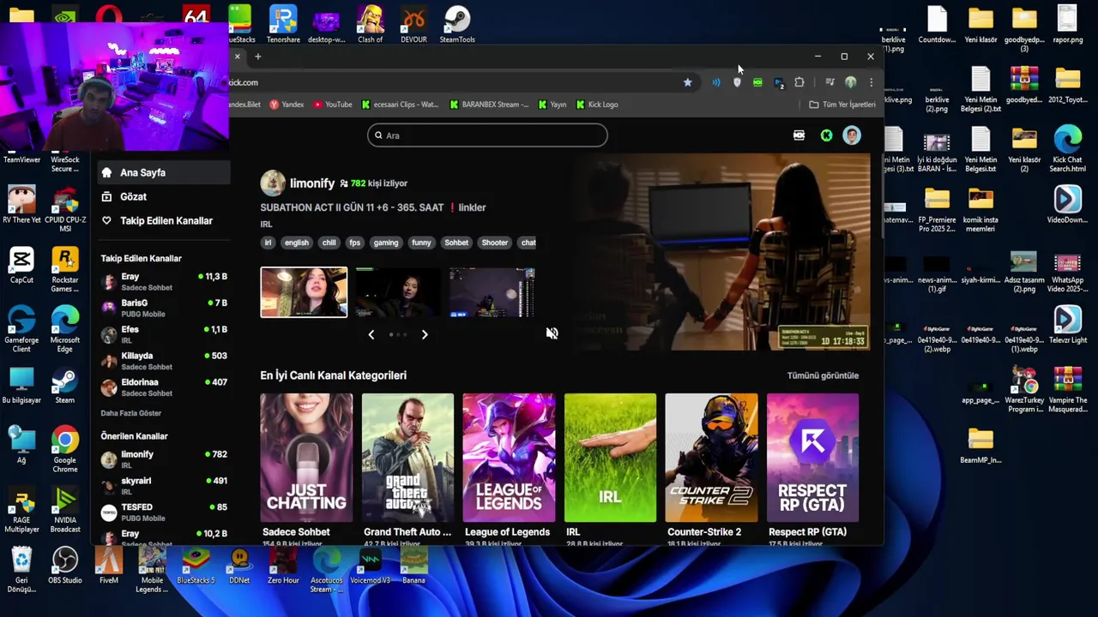1098x617 pixels.
Task: Open a new tab with plus button
Action: [257, 57]
